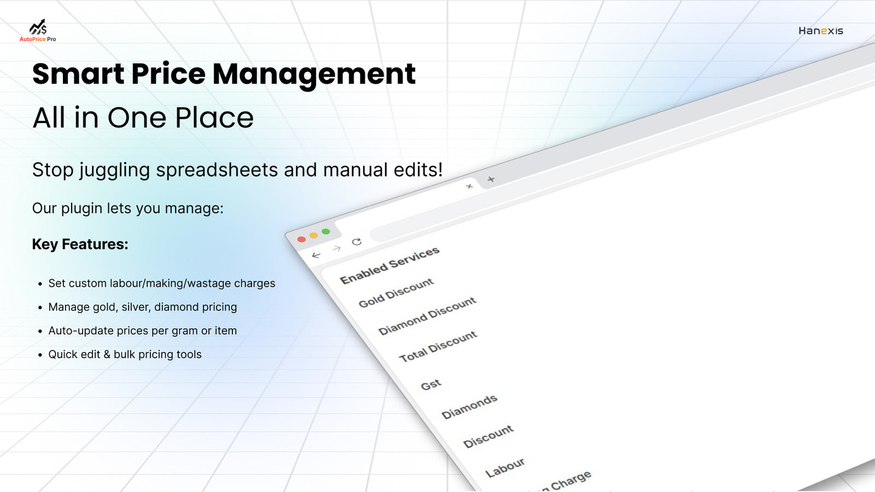Screen dimensions: 875x492
Task: Click the green window maximize dot
Action: pos(326,231)
